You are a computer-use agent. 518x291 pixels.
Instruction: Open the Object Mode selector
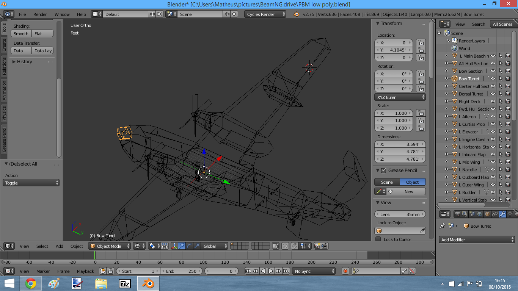pos(109,246)
